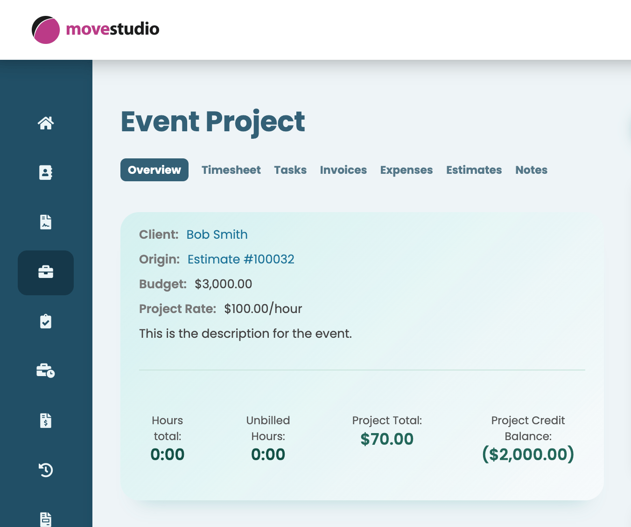Open the address book contacts icon

click(x=46, y=173)
